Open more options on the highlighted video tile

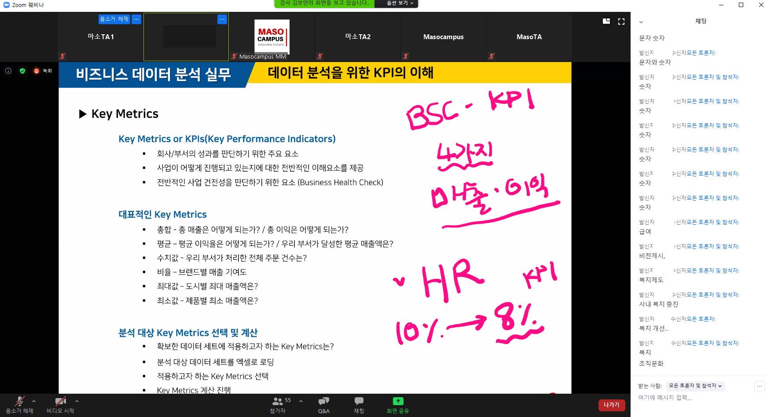click(x=222, y=19)
